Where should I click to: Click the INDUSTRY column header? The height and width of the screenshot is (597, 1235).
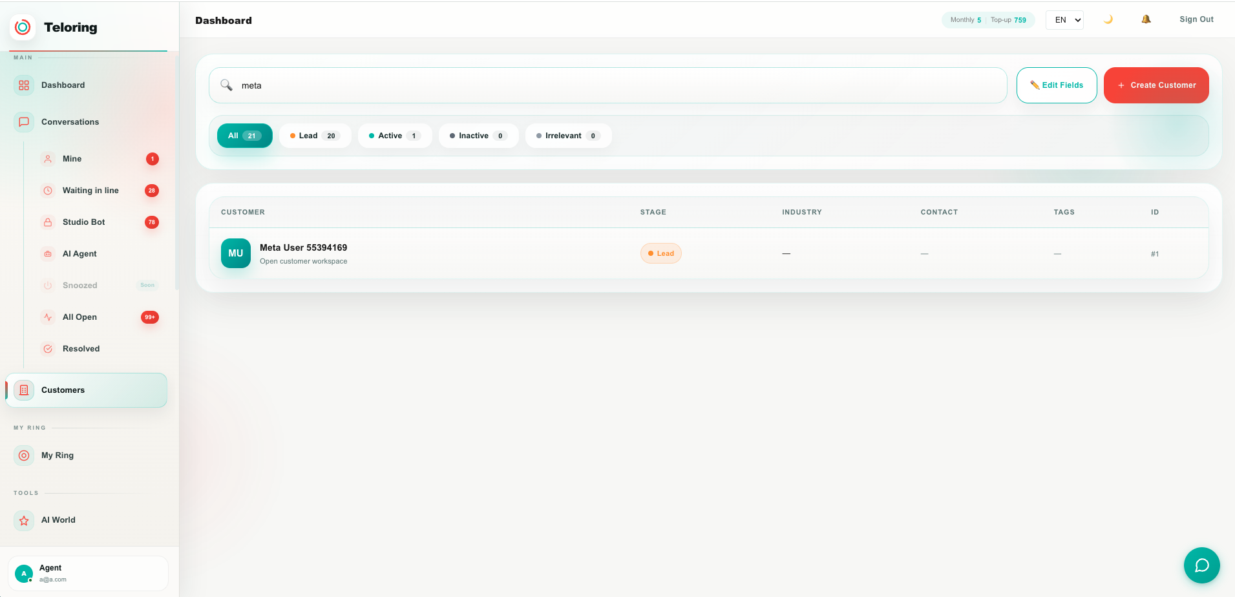point(802,212)
